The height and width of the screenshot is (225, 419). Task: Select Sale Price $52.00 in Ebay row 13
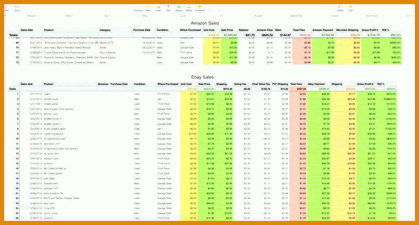(210, 154)
